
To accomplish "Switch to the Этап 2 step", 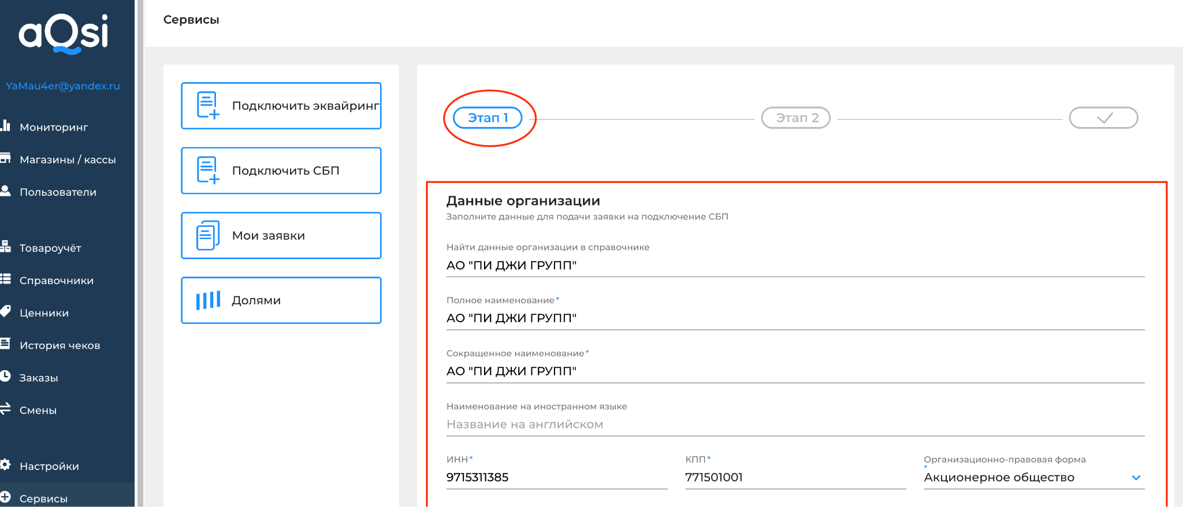I will click(x=796, y=118).
